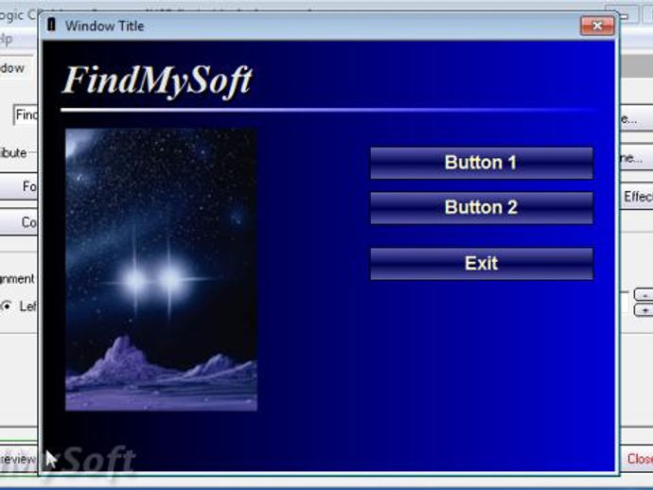Image resolution: width=653 pixels, height=490 pixels.
Task: Click the Window Title bar icon
Action: [51, 25]
